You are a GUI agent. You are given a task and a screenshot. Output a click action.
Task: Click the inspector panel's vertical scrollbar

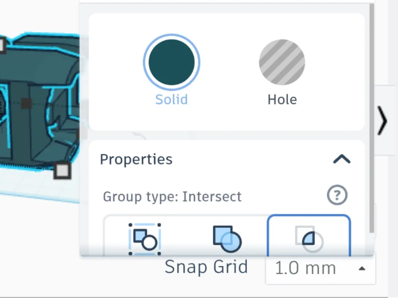point(372,118)
